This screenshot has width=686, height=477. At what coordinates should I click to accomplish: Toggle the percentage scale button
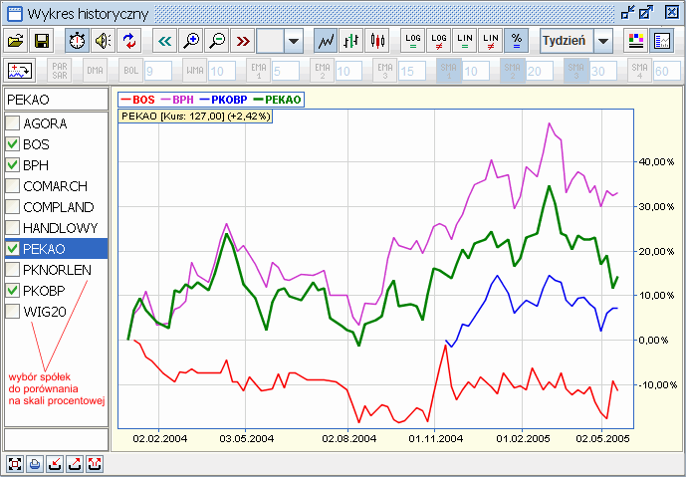pos(517,41)
